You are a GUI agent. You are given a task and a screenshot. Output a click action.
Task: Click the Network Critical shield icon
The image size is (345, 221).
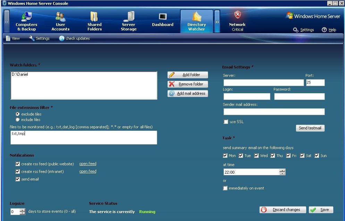(x=237, y=15)
